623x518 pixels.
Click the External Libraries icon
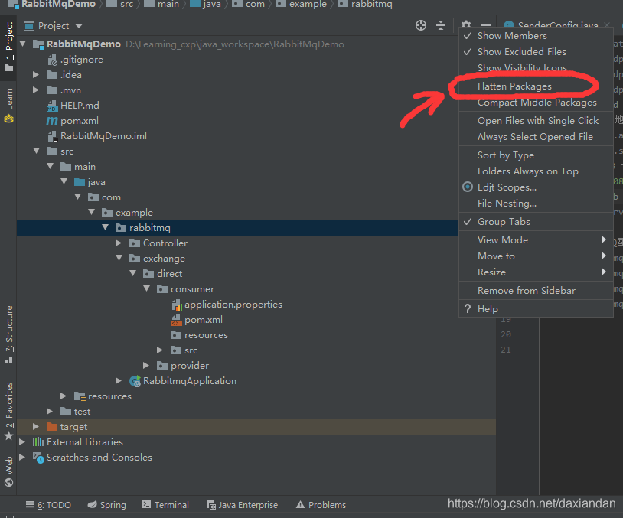[x=38, y=442]
